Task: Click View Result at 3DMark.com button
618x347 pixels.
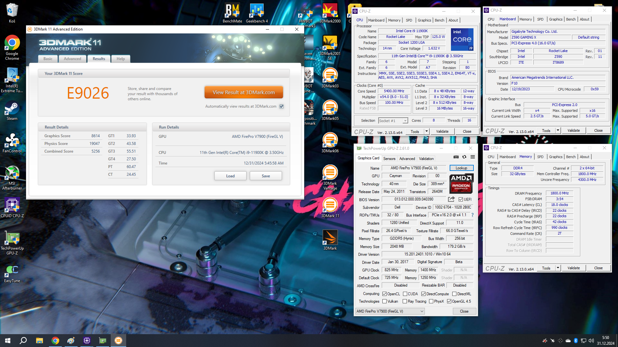Action: [x=244, y=92]
